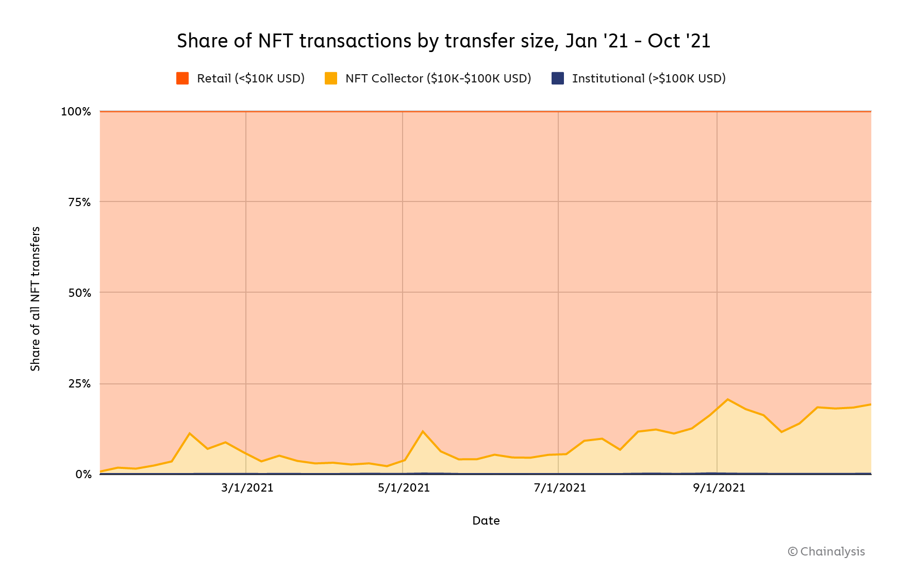Click the 3/1/2021 date axis label
Image resolution: width=899 pixels, height=573 pixels.
click(x=247, y=487)
